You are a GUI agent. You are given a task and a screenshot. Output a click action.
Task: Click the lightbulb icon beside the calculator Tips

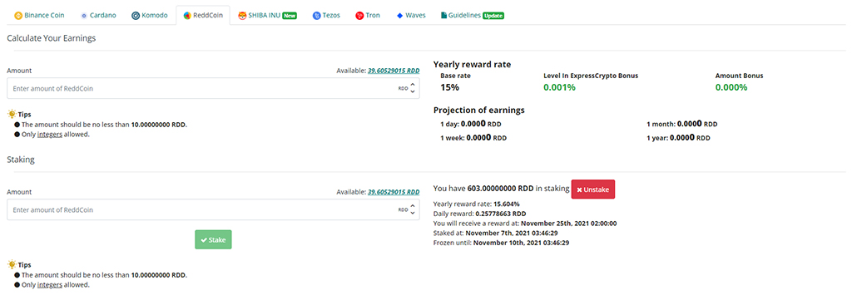(12, 114)
